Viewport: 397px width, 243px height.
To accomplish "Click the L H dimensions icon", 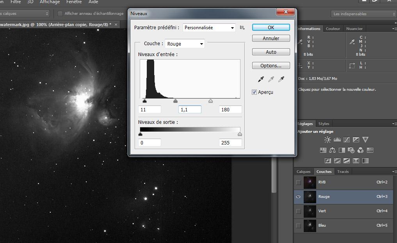I will [x=352, y=66].
